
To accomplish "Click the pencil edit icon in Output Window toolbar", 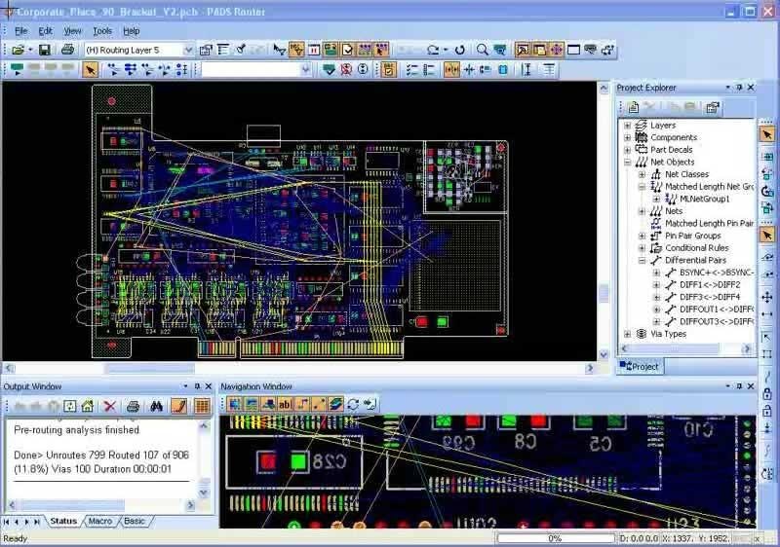I will point(179,407).
